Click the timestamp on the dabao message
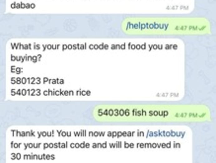Viewport: 216px width, 163px height. [177, 8]
